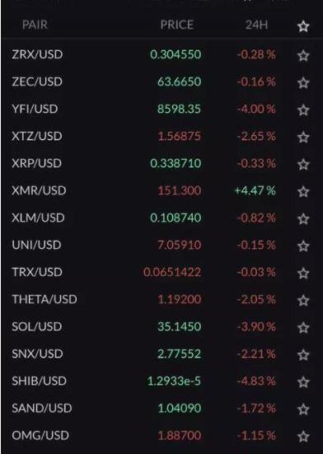The width and height of the screenshot is (323, 454).
Task: Toggle favorite star for YFI/USD
Action: tap(303, 110)
